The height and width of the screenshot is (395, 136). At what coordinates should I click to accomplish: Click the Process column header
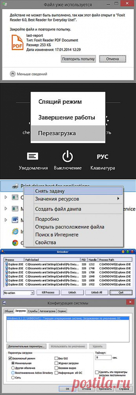coord(14,259)
